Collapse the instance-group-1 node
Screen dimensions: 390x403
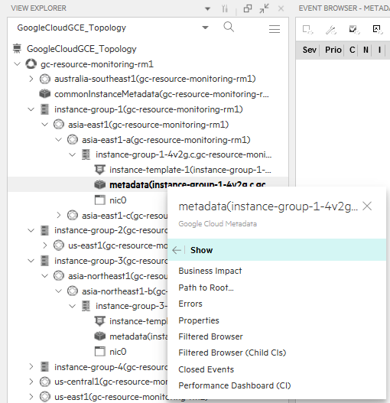(31, 109)
